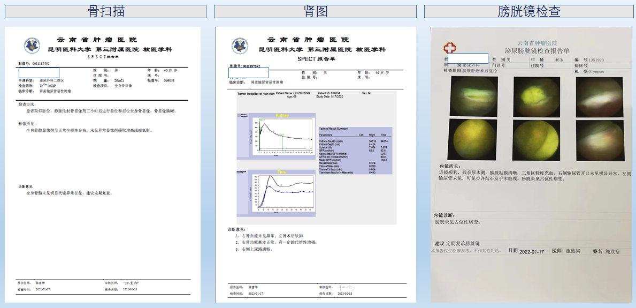
Task: Click the redacted name box on renogram report
Action: 249,73
